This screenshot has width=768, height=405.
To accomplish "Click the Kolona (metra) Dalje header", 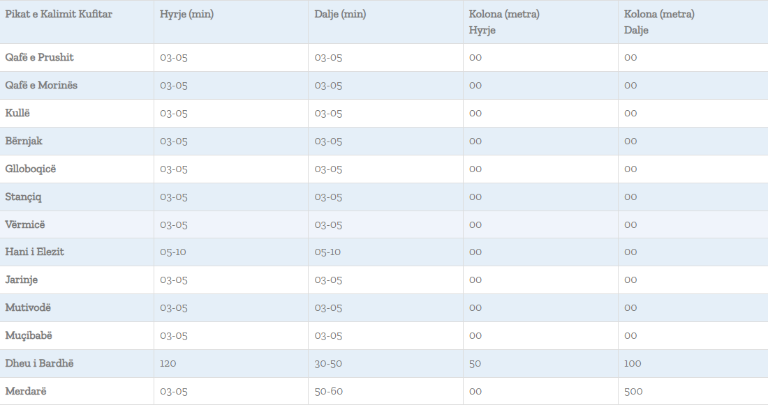I will pos(659,22).
